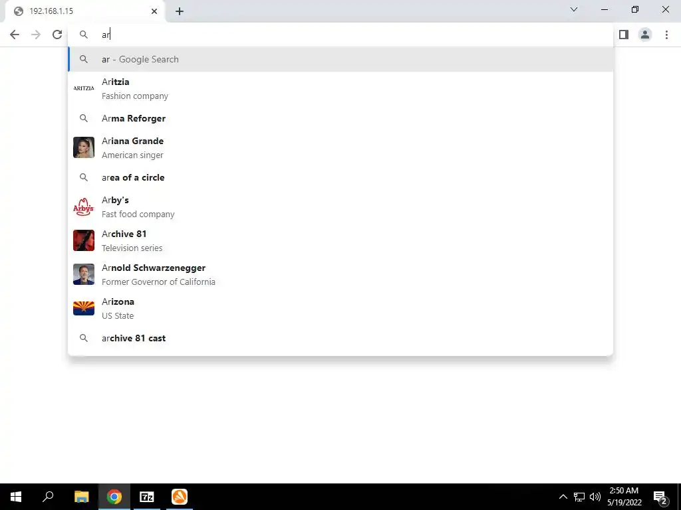Close the 192.168.1.15 tab
This screenshot has height=510, width=681.
coord(154,11)
